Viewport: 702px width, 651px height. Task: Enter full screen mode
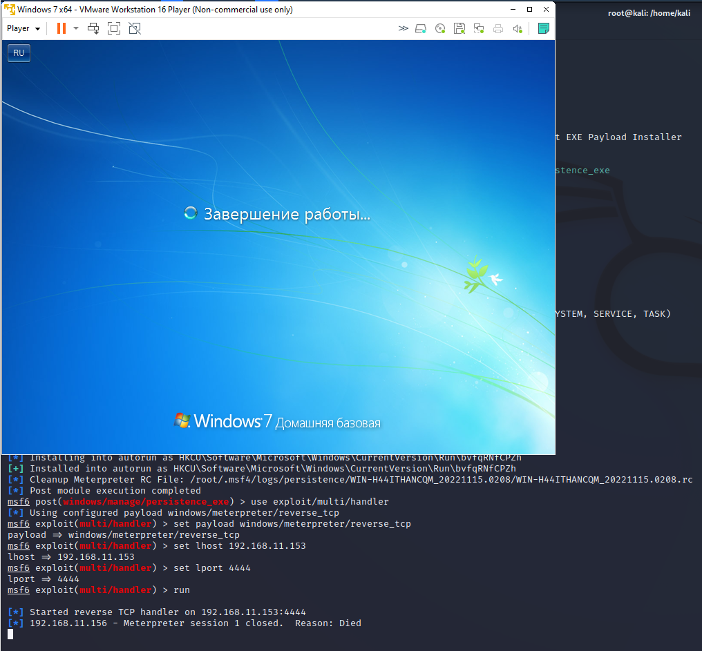coord(114,28)
